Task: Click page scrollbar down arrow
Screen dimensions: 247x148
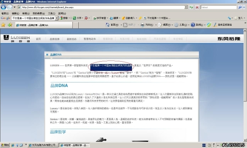Action: tap(245, 140)
